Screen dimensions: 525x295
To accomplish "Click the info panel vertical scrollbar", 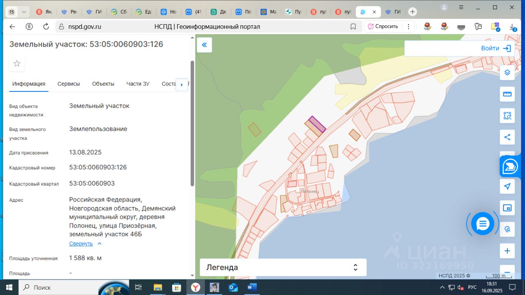I will (x=192, y=123).
